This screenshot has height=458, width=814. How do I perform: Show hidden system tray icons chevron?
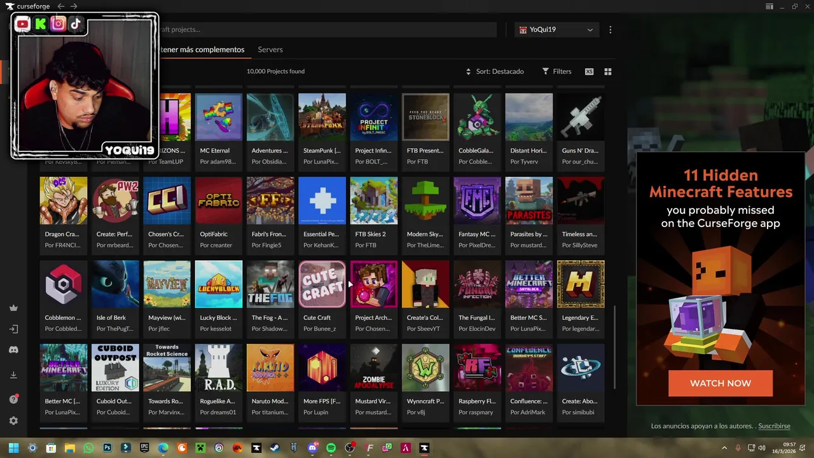point(724,448)
